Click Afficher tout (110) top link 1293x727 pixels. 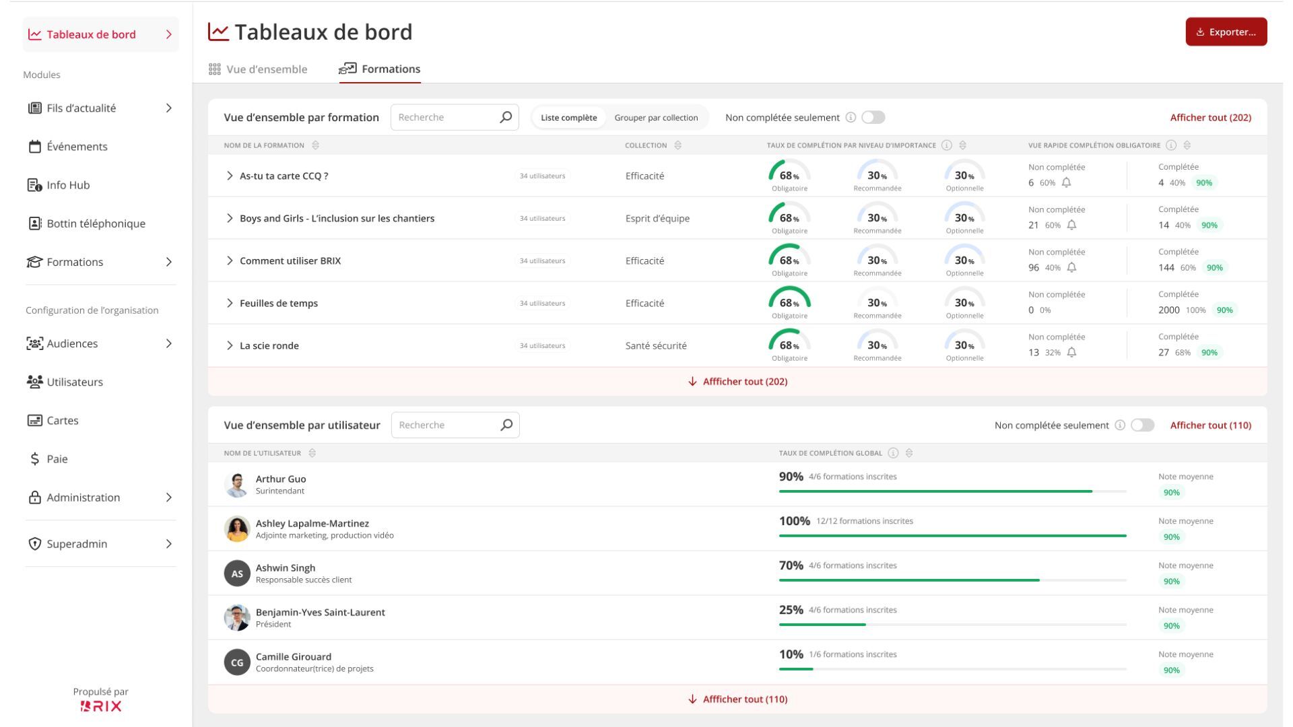(1211, 425)
